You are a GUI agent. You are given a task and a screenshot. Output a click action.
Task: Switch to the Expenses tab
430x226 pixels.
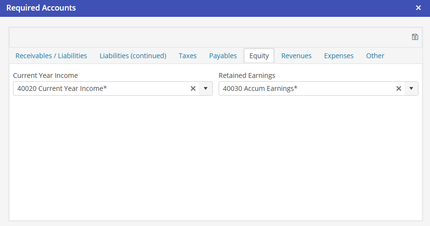click(339, 56)
